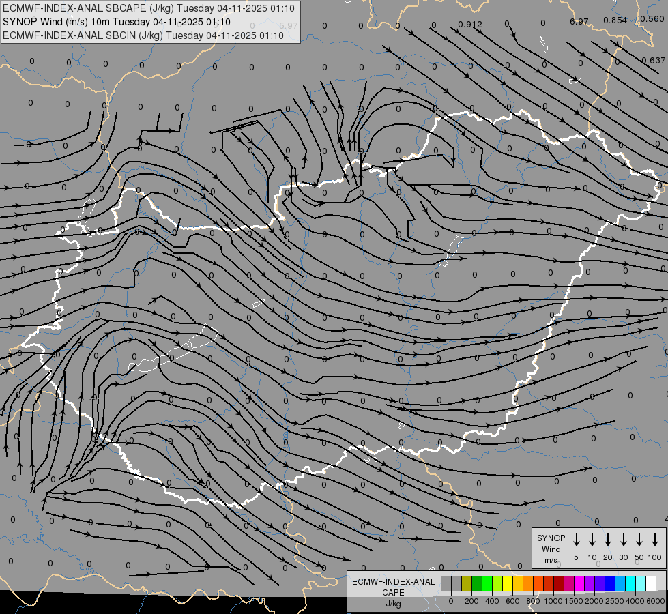
Task: Click the 0.912 value on the map
Action: pyautogui.click(x=470, y=25)
